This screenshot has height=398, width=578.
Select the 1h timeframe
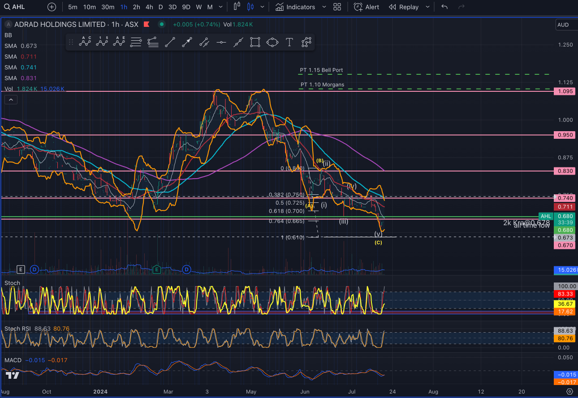click(124, 7)
